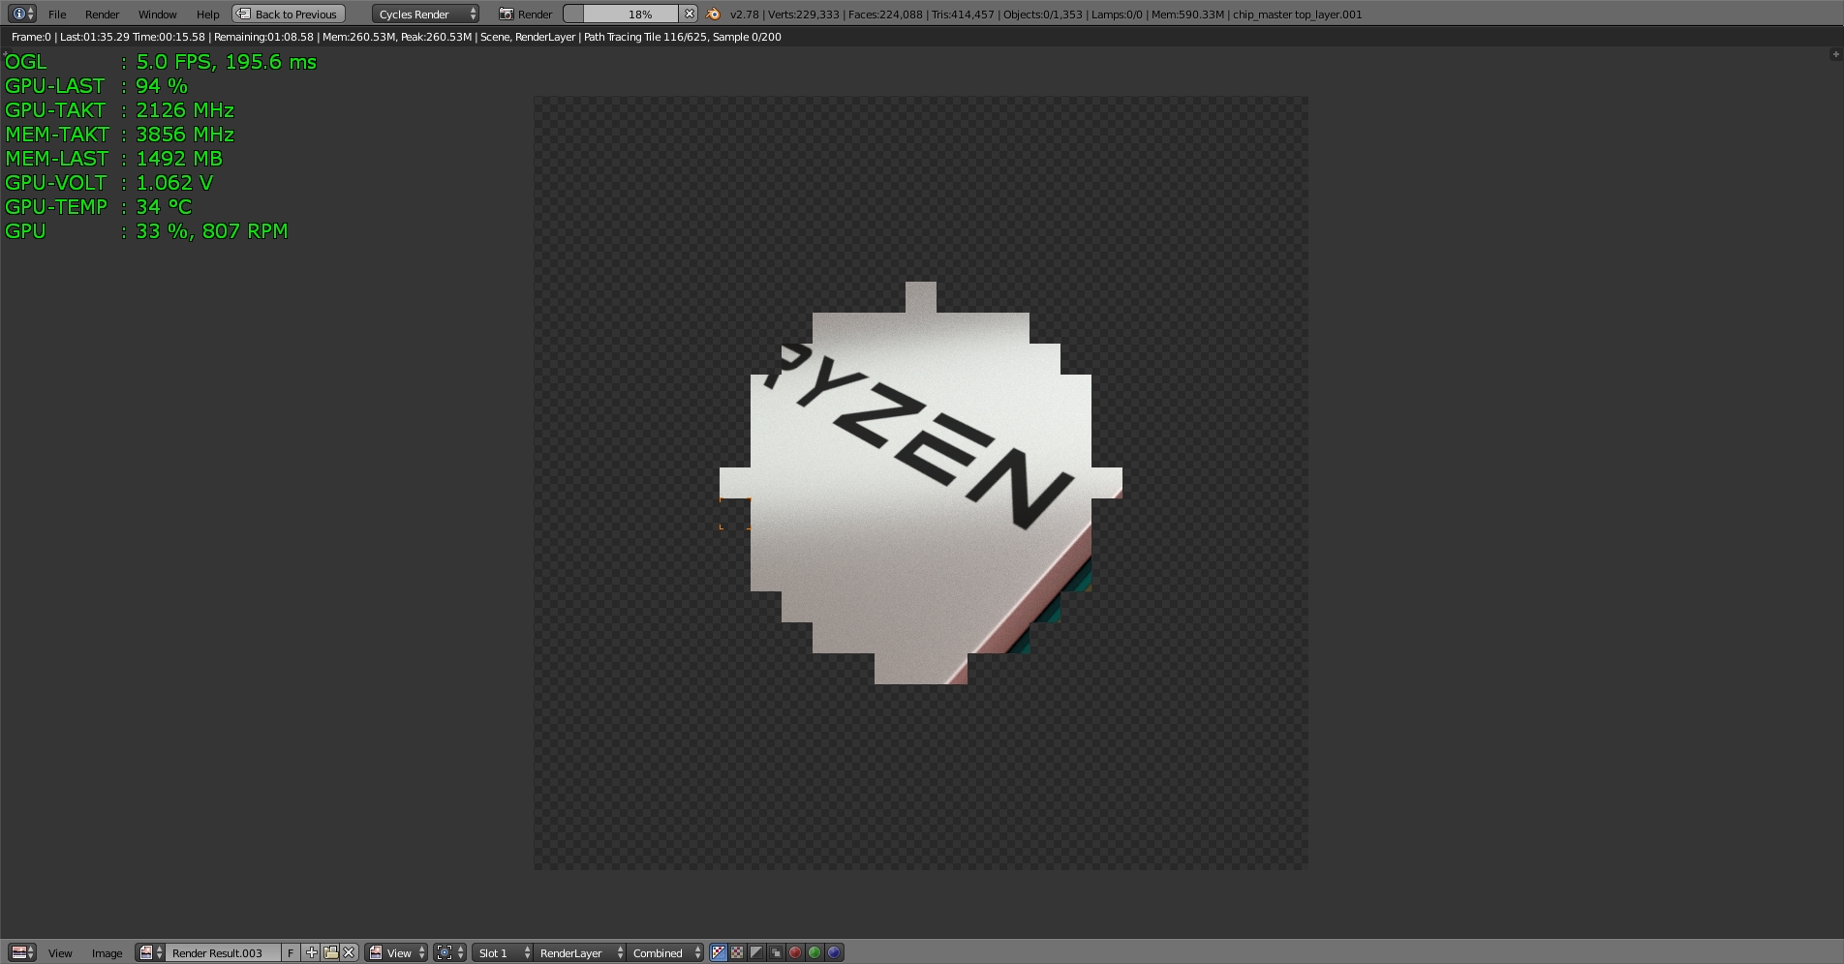Toggle color and alpha channel display
This screenshot has width=1844, height=964.
tap(719, 953)
